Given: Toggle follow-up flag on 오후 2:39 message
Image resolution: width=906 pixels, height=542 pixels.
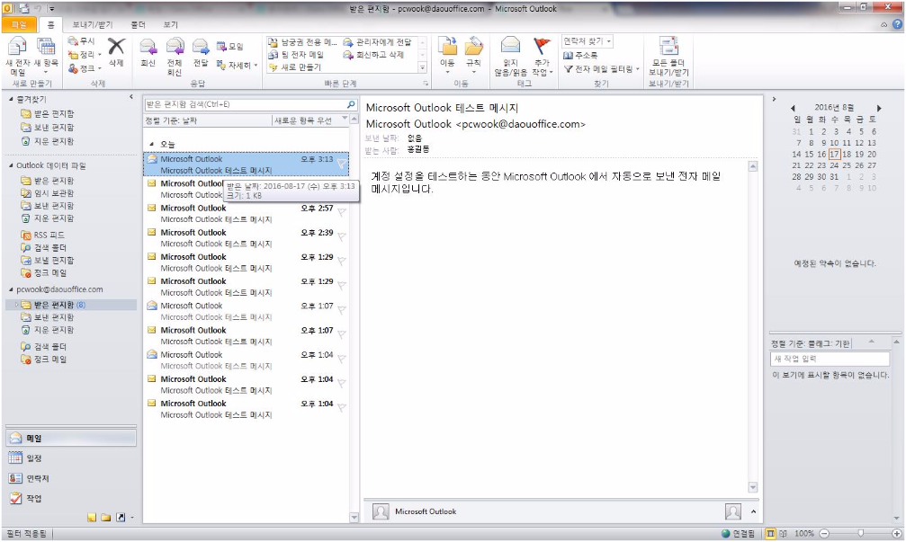Looking at the screenshot, I should [342, 237].
